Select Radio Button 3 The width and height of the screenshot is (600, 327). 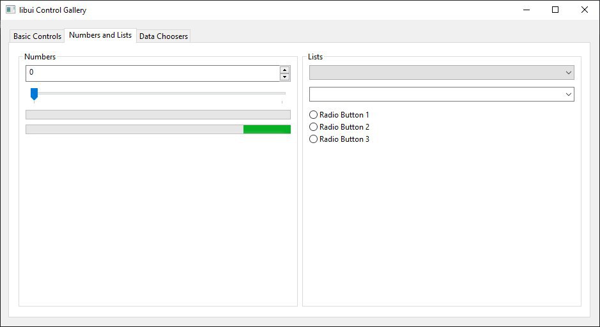click(339, 139)
